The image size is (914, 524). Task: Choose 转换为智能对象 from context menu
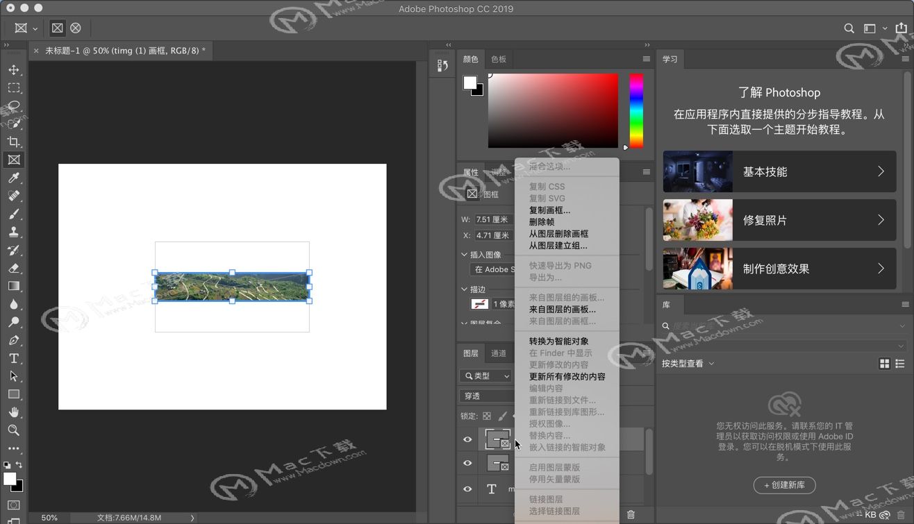[x=559, y=341]
